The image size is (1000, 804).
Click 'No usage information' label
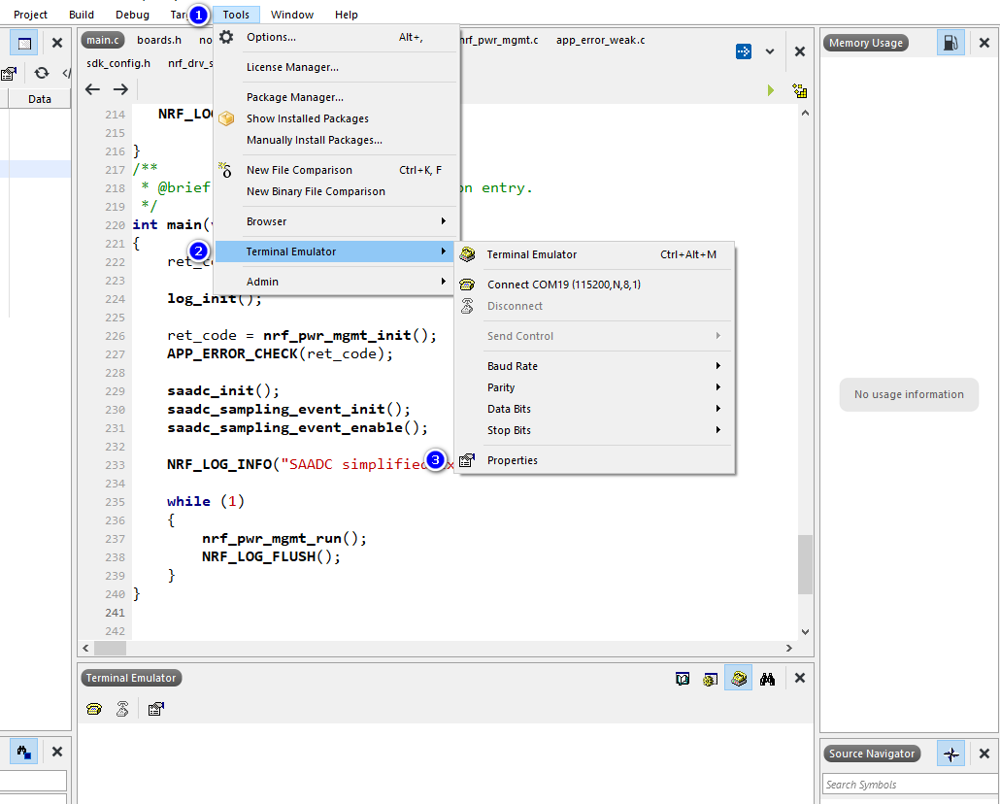point(909,394)
